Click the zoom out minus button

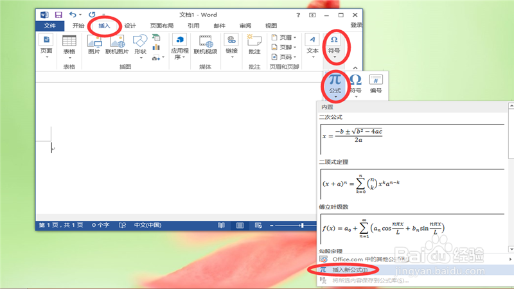pos(272,225)
